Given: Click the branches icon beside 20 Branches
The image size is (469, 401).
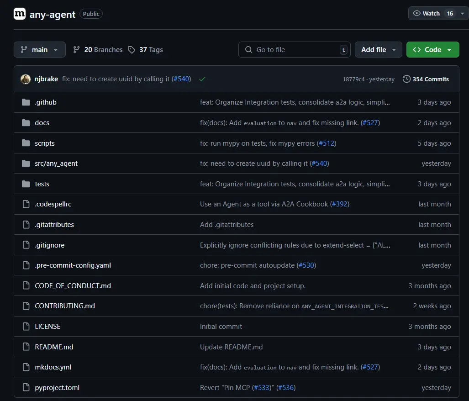Looking at the screenshot, I should (77, 50).
